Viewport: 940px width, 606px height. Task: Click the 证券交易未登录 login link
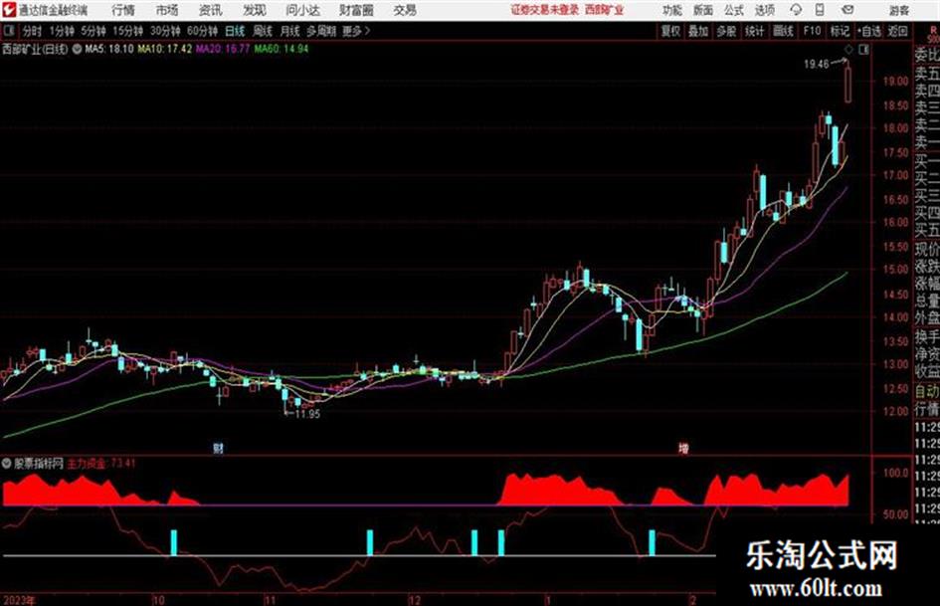click(x=544, y=10)
